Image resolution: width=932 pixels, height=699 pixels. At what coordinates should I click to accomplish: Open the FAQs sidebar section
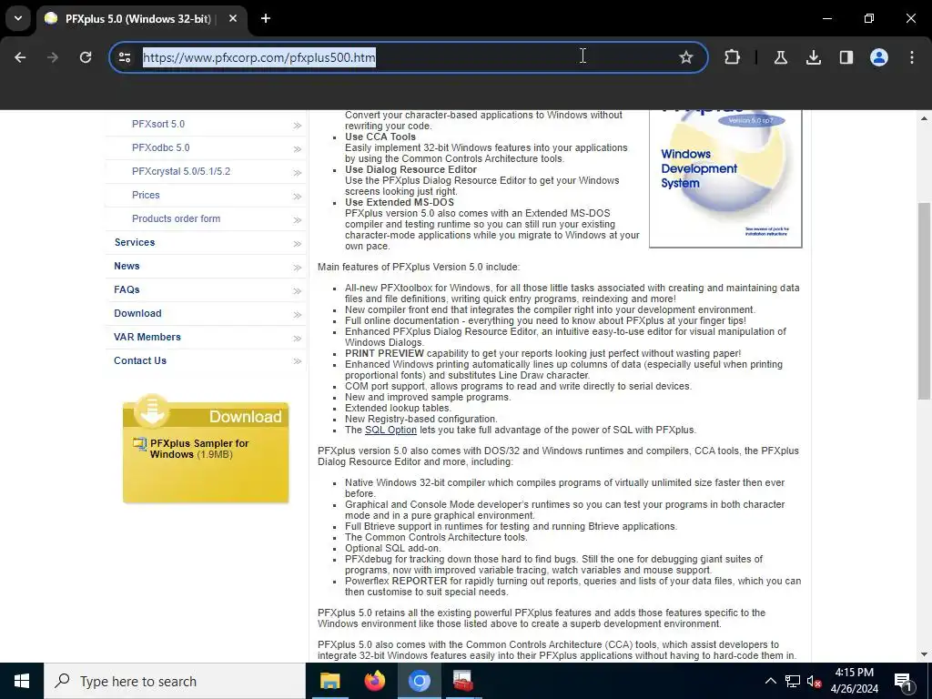coord(127,290)
